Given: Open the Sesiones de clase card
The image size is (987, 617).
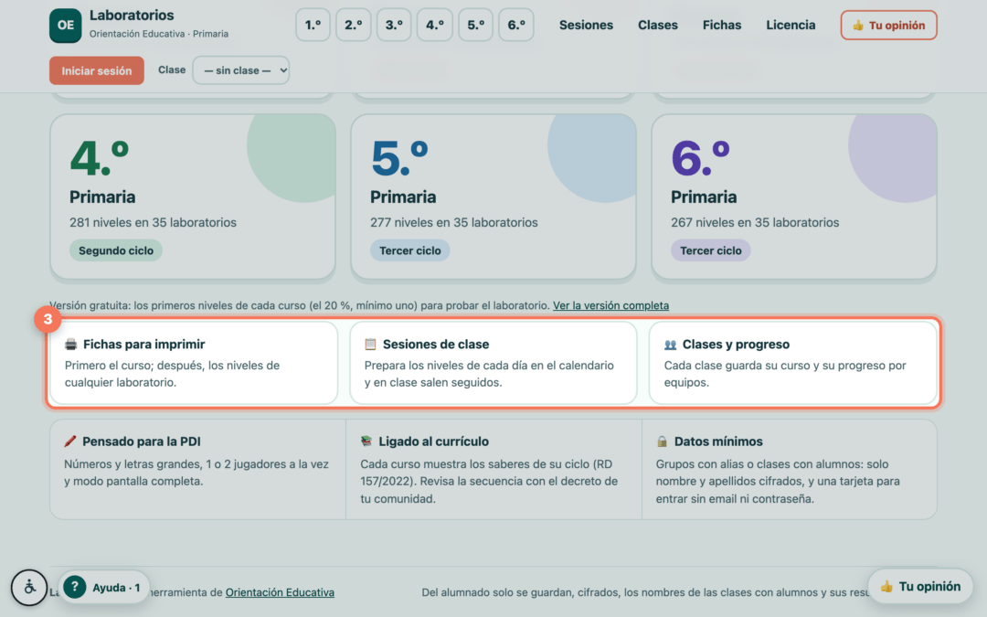Looking at the screenshot, I should [493, 363].
